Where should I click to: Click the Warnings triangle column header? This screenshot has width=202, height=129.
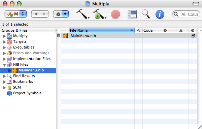181,31
